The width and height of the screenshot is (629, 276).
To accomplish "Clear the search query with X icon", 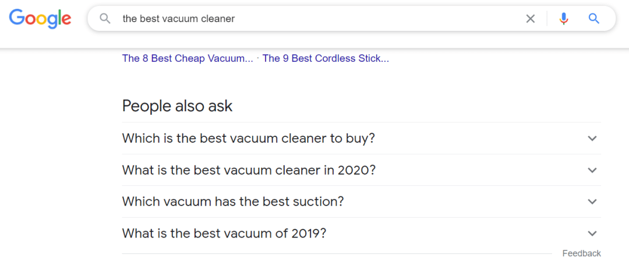I will tap(530, 19).
